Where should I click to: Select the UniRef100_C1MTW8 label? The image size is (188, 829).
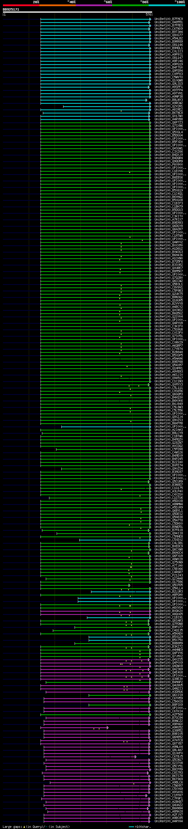pos(168,236)
